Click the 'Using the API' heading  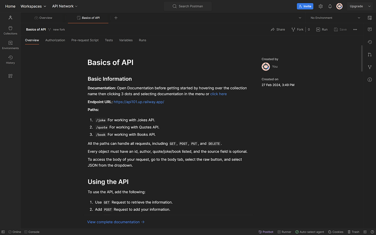click(108, 182)
